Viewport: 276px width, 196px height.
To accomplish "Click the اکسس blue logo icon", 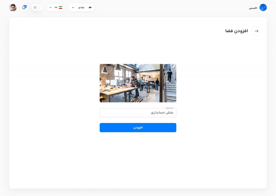I will coord(263,8).
